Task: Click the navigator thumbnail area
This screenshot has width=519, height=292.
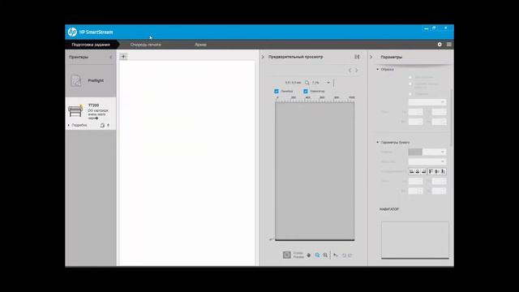Action: 415,240
